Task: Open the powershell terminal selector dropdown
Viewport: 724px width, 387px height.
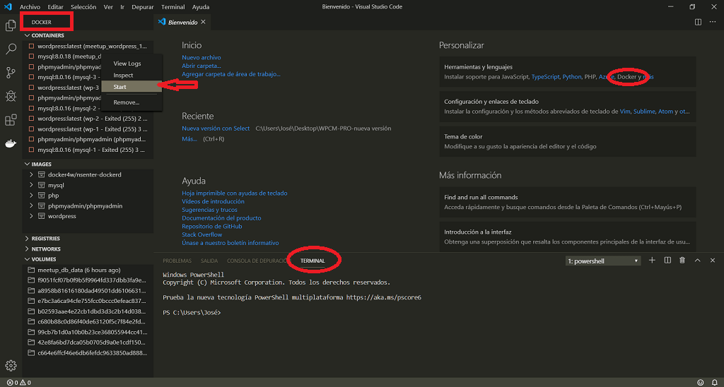Action: (x=602, y=261)
